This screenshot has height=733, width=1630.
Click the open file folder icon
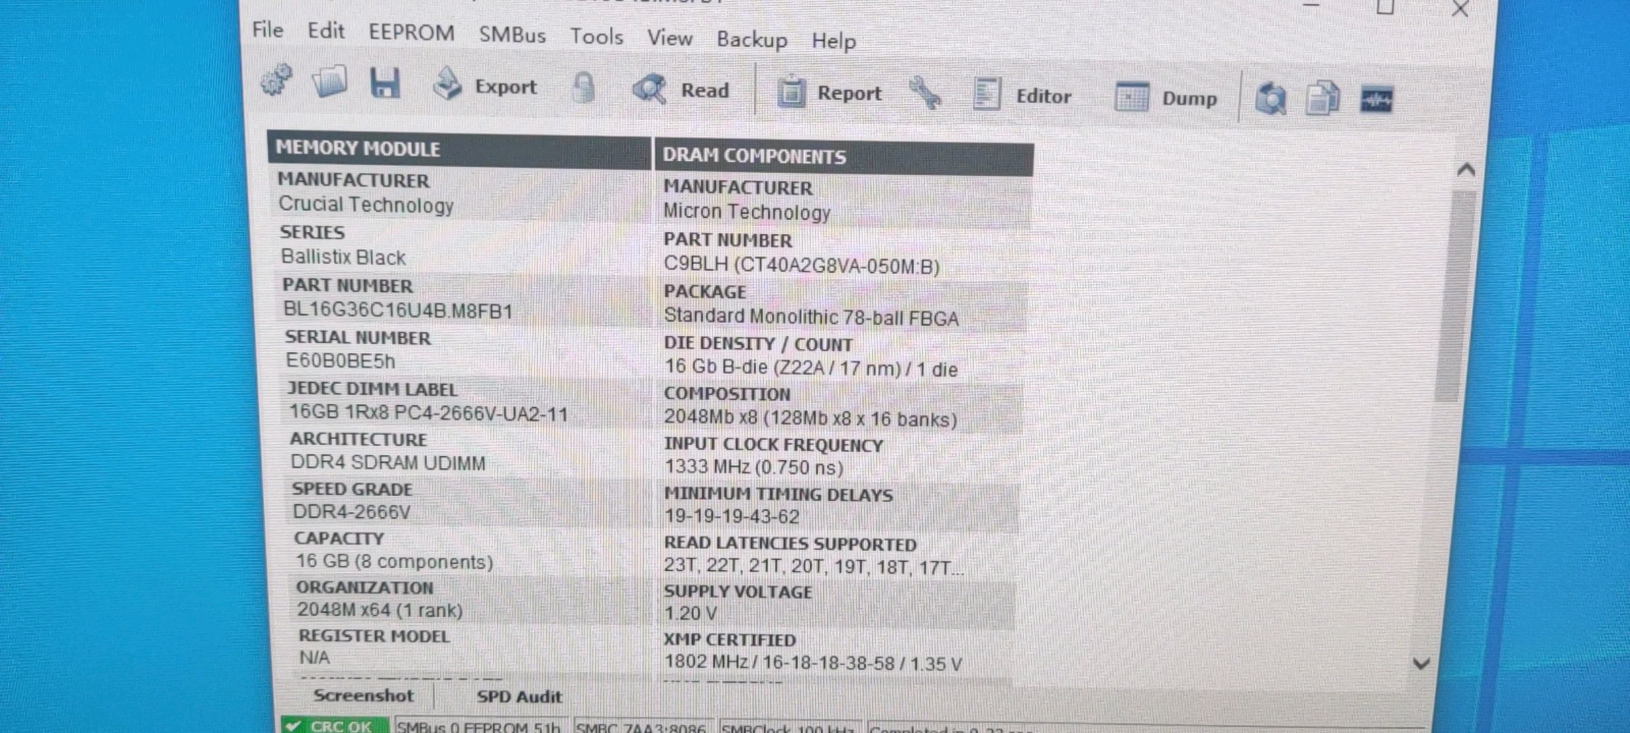coord(329,83)
